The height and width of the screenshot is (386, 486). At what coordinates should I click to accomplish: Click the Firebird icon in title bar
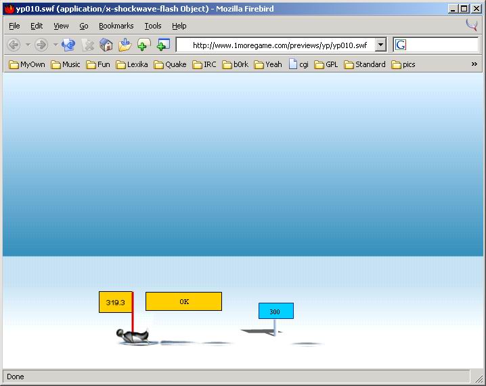click(x=9, y=9)
